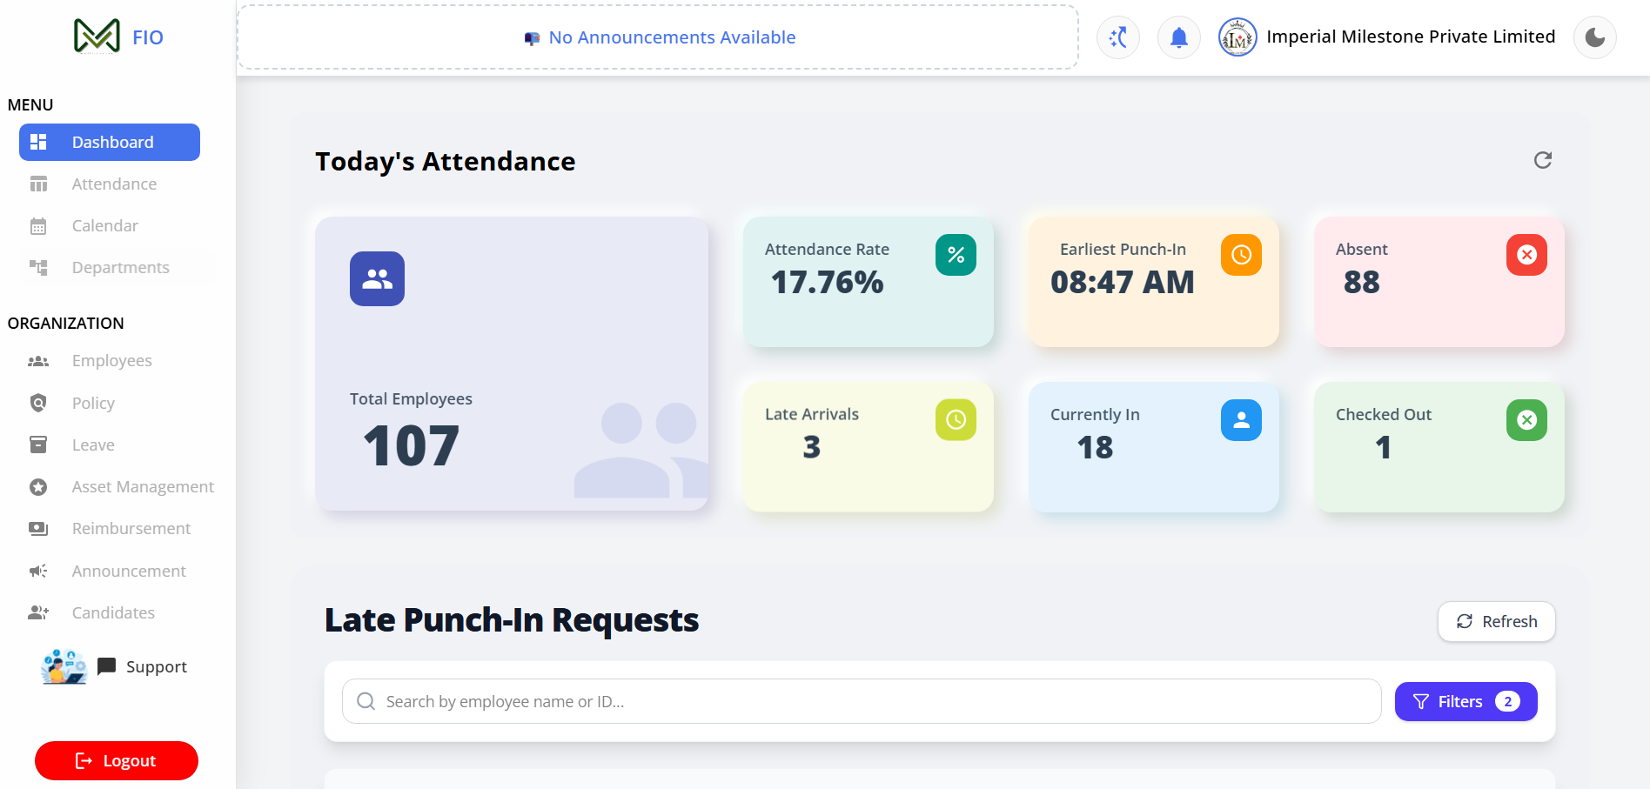Click the Logout button
Image resolution: width=1650 pixels, height=789 pixels.
[116, 759]
